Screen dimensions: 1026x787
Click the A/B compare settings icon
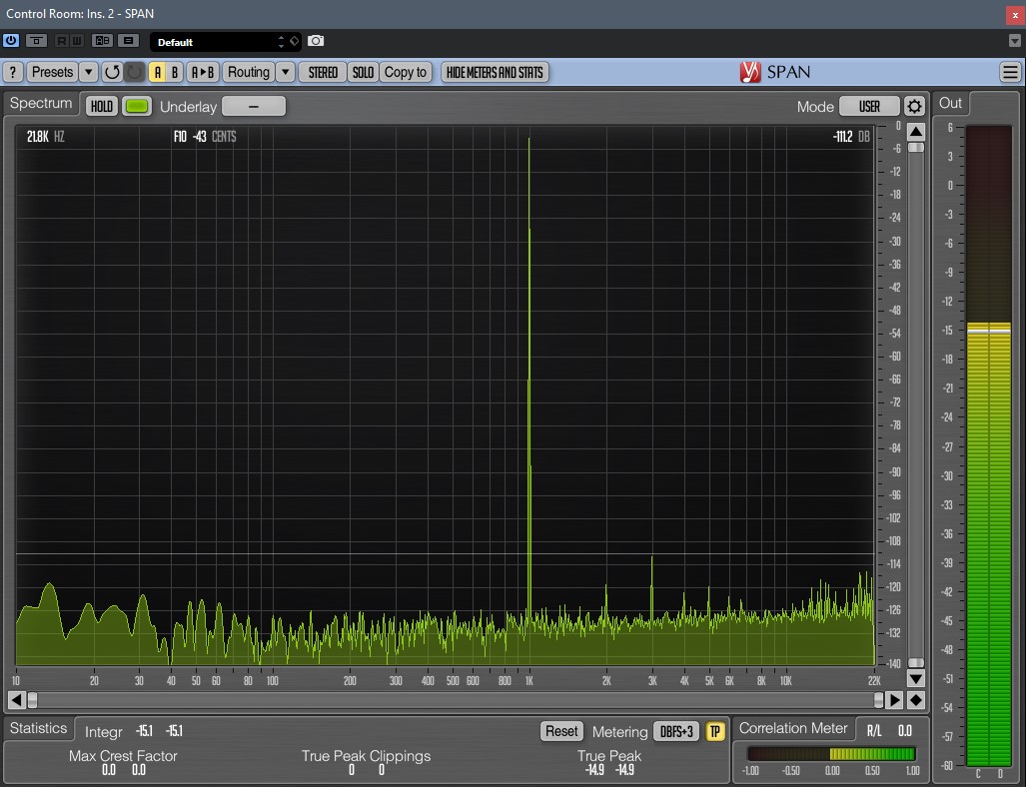[102, 41]
